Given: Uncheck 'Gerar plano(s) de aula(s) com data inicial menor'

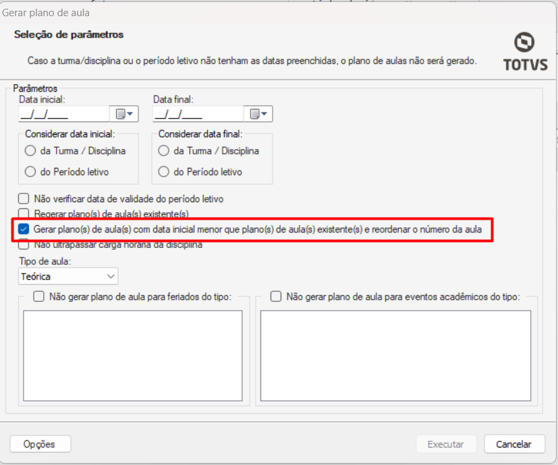Looking at the screenshot, I should [x=24, y=229].
